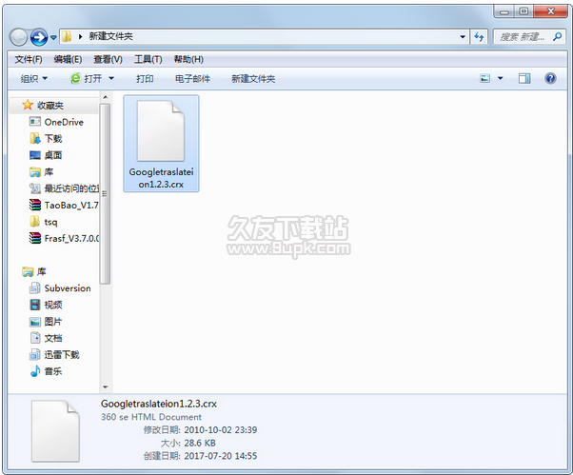Viewport: 573px width, 475px height.
Task: Select 图片 library
Action: pyautogui.click(x=53, y=322)
